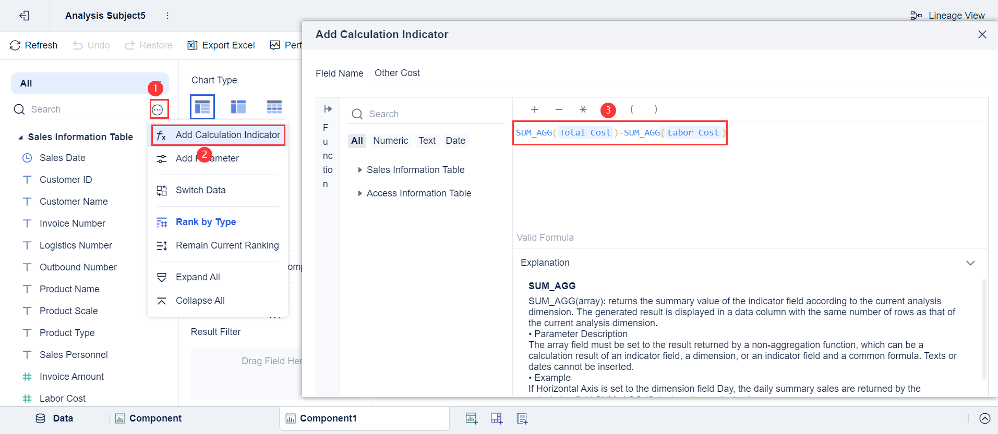Filter fields by the Numeric tab

[391, 141]
